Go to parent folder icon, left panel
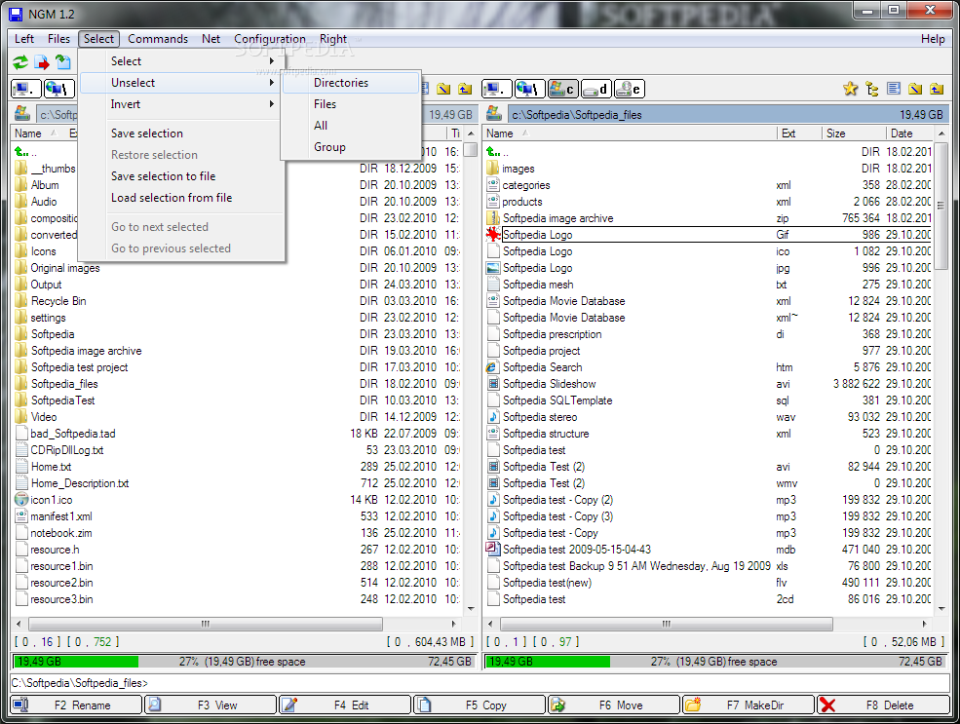The height and width of the screenshot is (724, 960). click(465, 89)
